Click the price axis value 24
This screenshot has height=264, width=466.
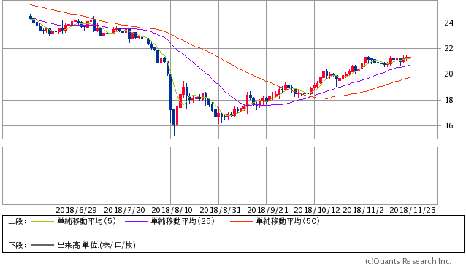[448, 23]
